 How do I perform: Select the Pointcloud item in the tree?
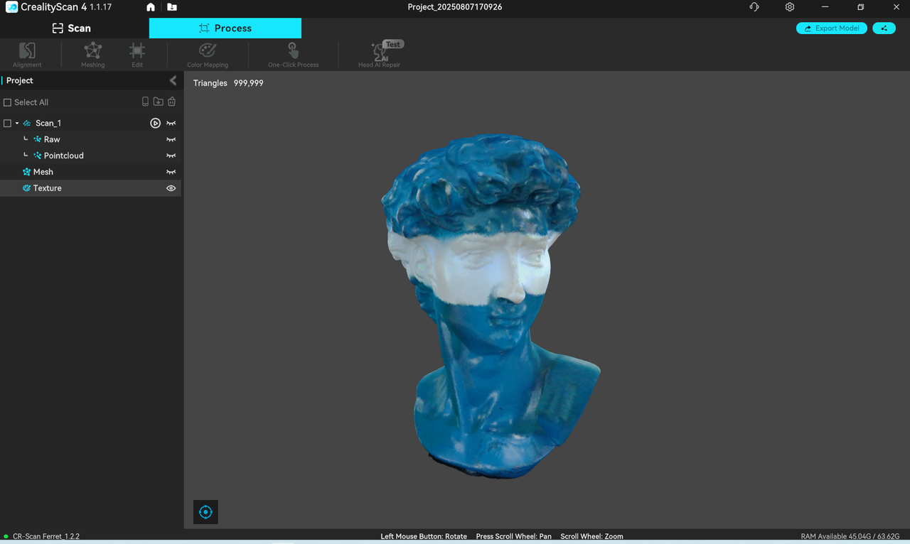click(x=63, y=156)
